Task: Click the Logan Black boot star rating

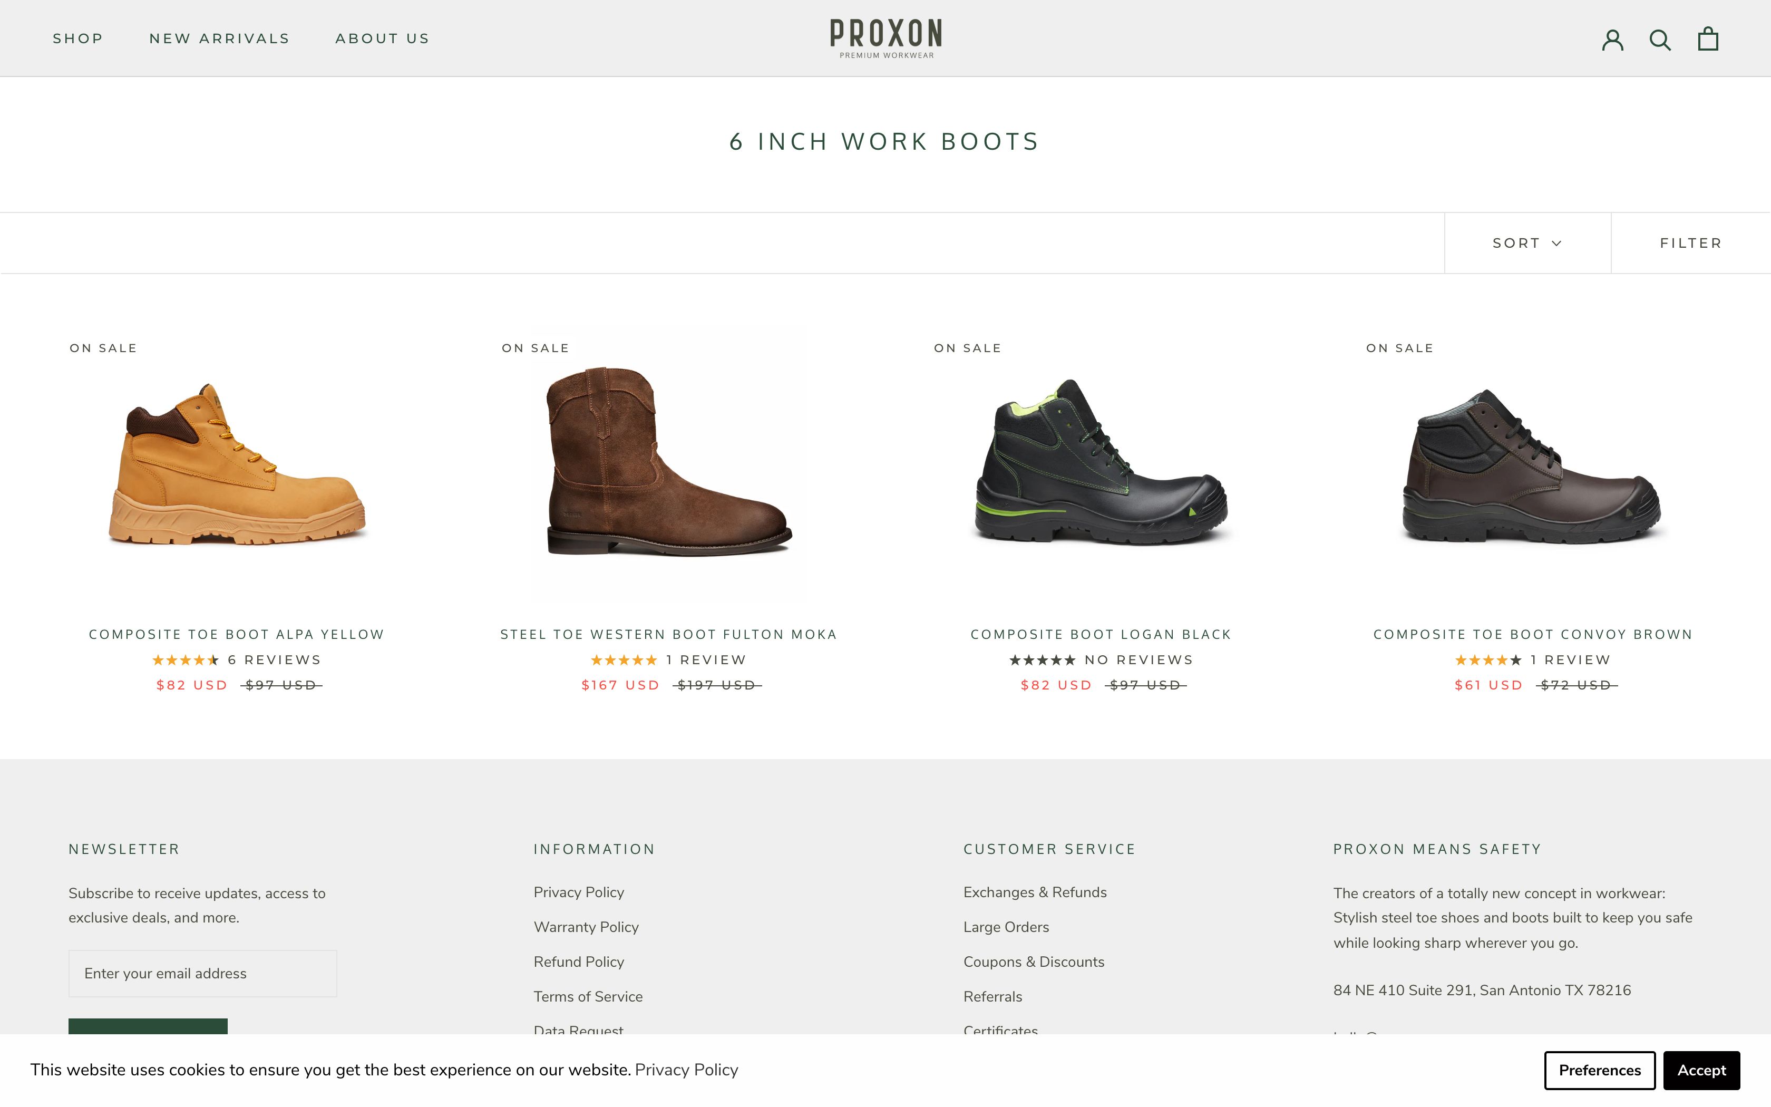Action: pyautogui.click(x=1042, y=659)
